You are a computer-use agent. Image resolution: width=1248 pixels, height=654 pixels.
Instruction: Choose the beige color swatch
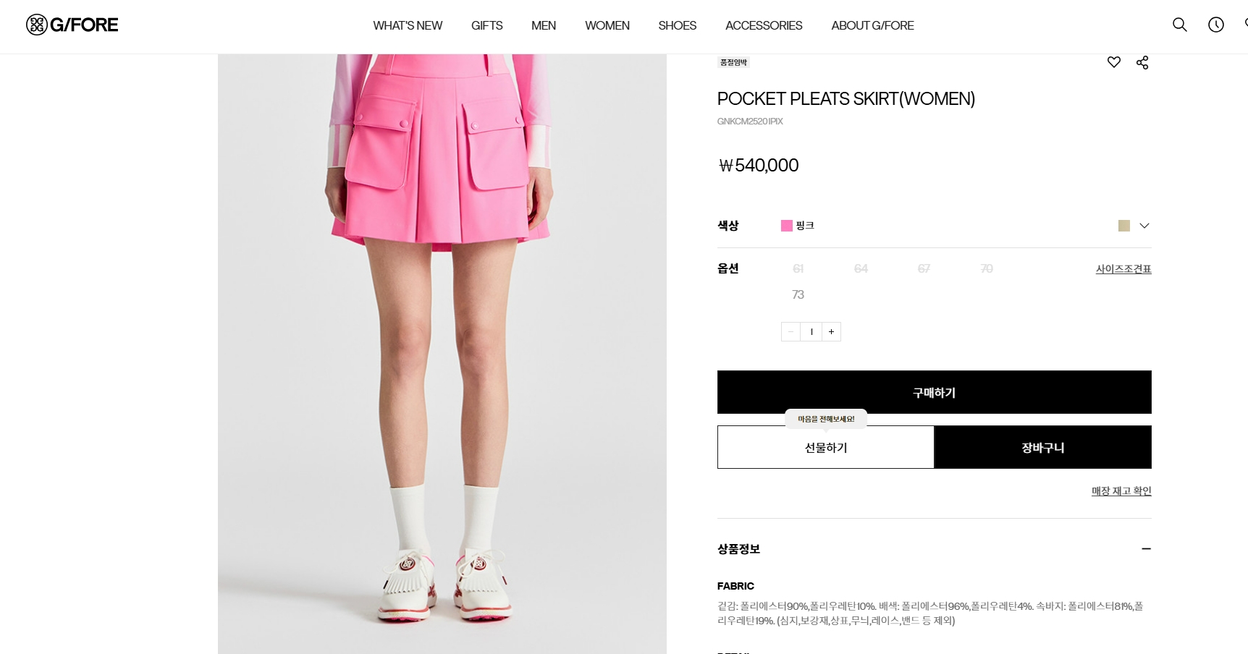click(x=1123, y=226)
